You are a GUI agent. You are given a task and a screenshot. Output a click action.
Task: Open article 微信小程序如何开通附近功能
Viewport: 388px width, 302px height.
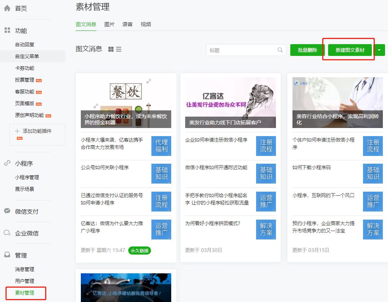pos(216,167)
